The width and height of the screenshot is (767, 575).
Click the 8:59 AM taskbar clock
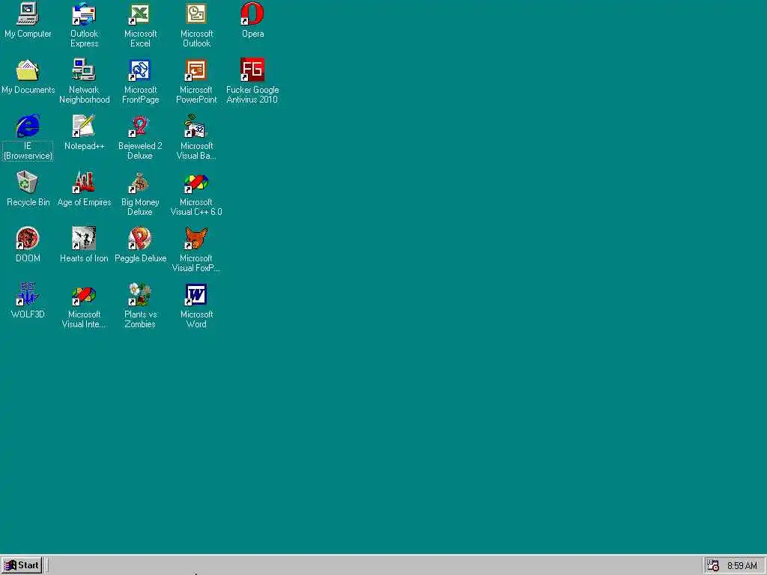pos(742,566)
